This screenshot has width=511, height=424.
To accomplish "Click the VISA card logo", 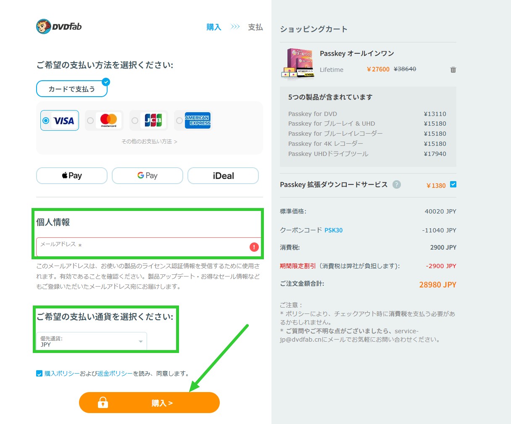I will 64,121.
